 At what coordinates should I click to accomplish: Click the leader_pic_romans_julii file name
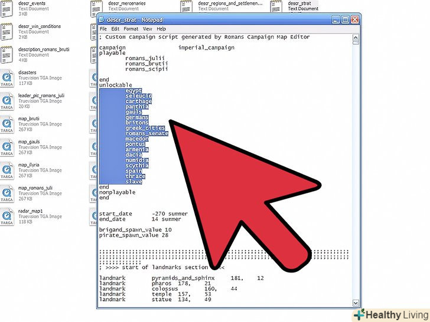41,96
